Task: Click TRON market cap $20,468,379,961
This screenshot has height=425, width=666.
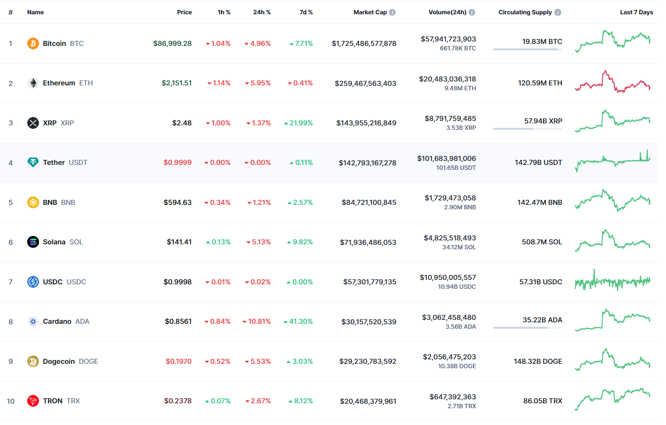Action: pos(368,401)
